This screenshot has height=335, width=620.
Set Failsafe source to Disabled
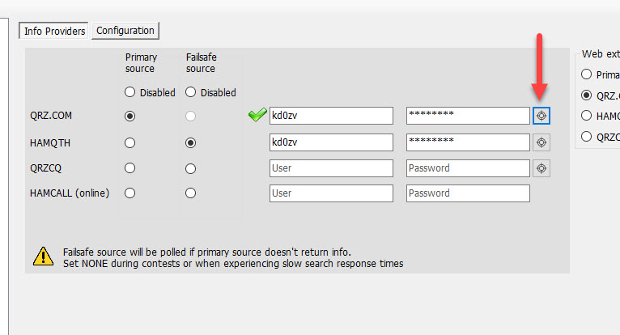(x=190, y=92)
